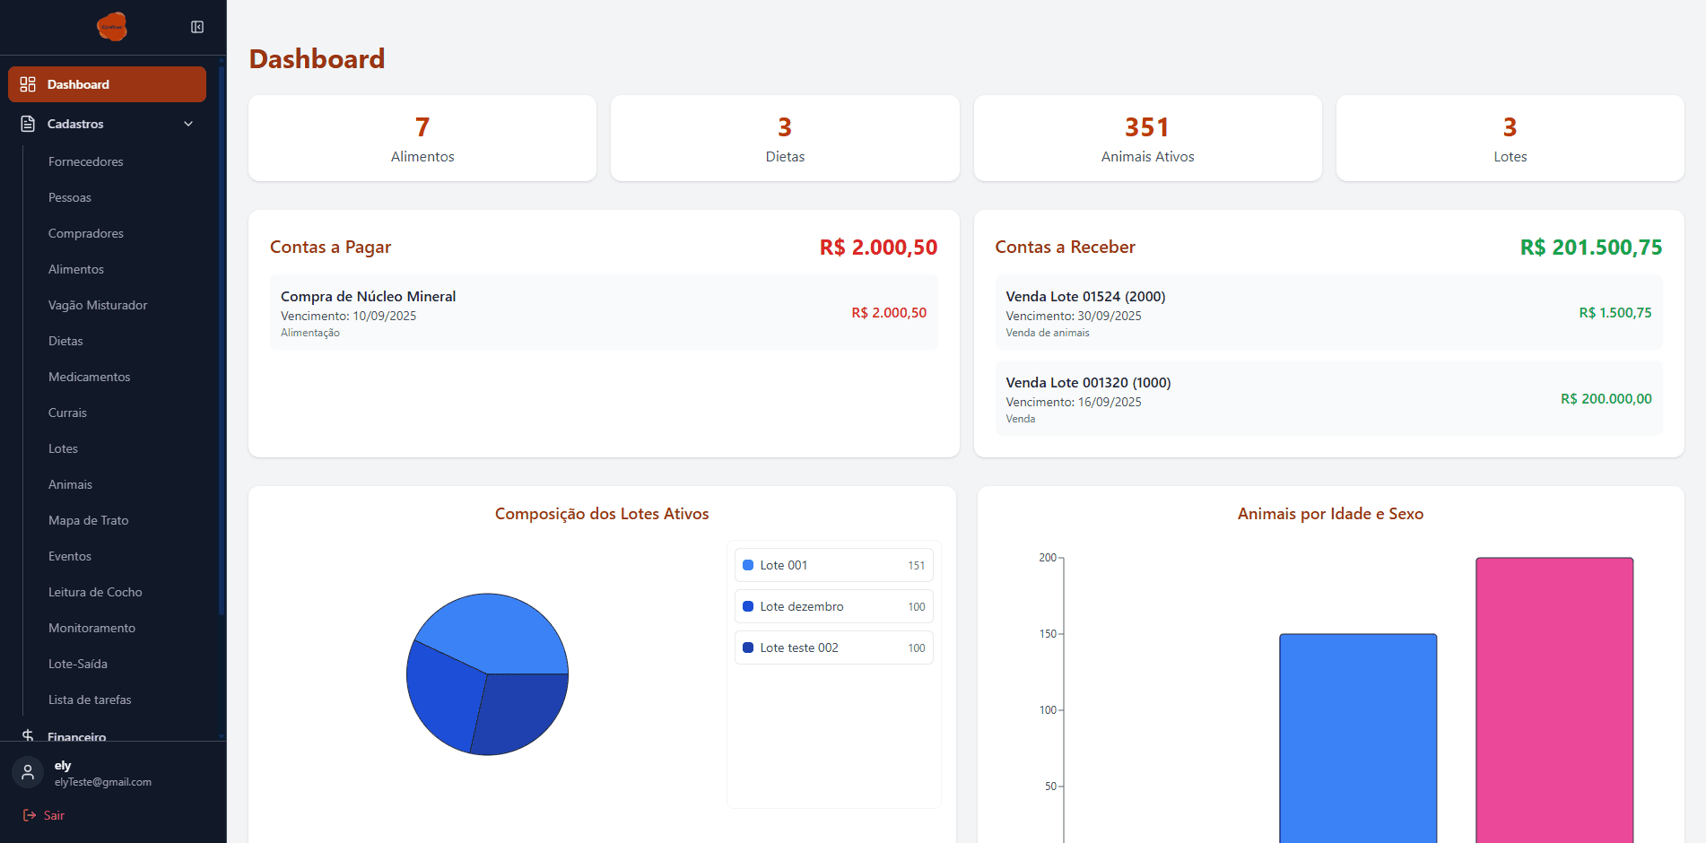The image size is (1706, 843).
Task: Click the sidebar collapse panel icon
Action: 196,27
